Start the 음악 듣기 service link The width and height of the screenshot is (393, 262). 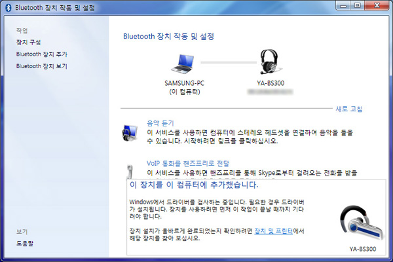[x=160, y=123]
